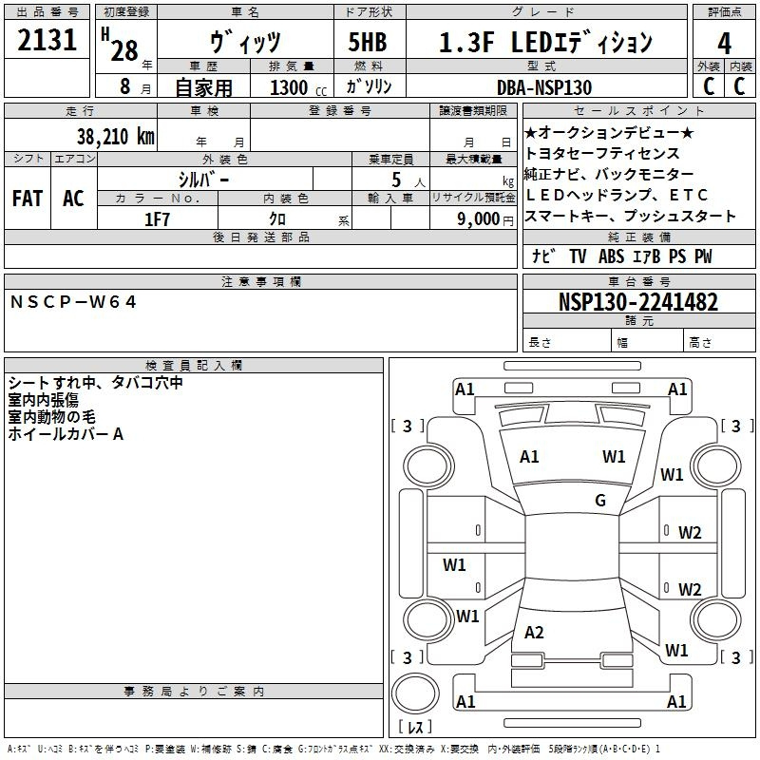Select vehicle history 自家用
760x760 pixels.
[203, 87]
